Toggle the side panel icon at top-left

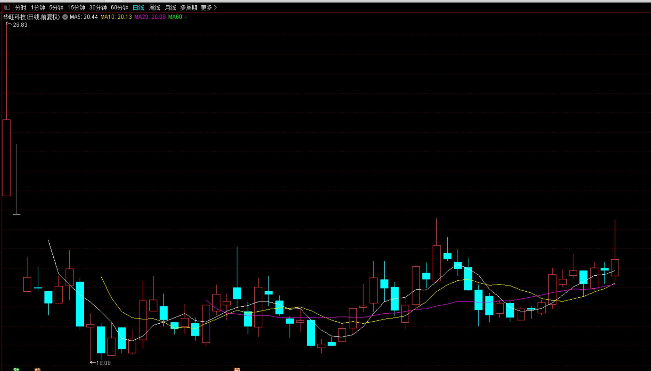point(7,7)
